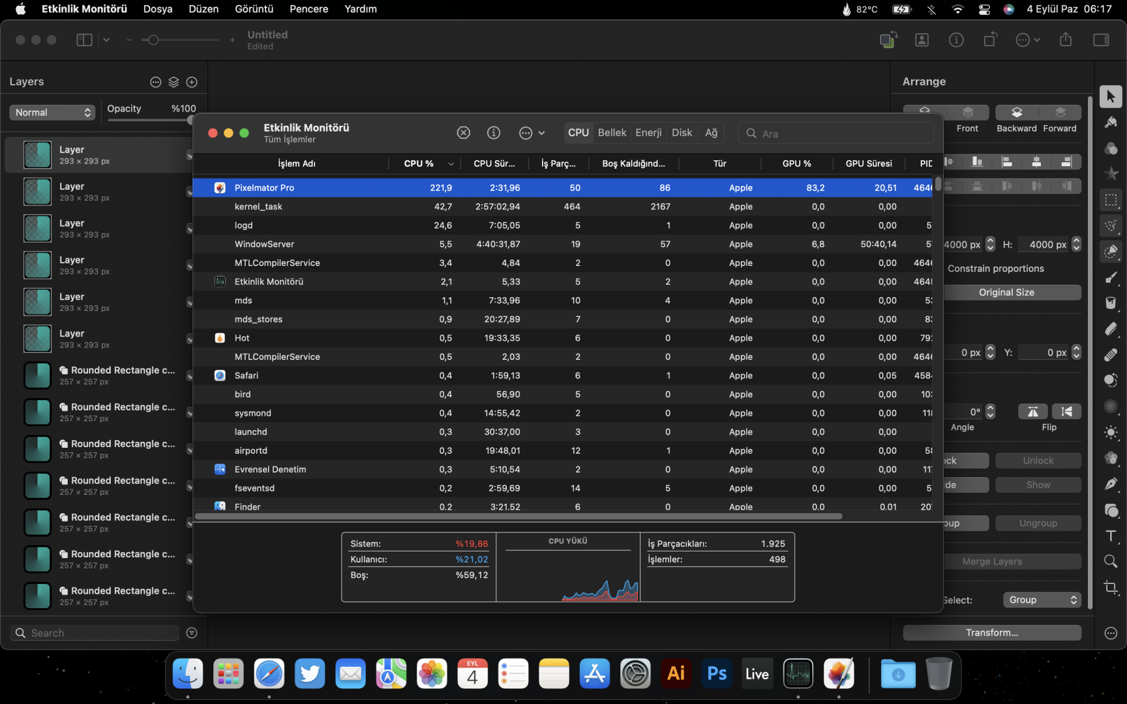The height and width of the screenshot is (704, 1127).
Task: Select the Crop tool in Pixelmator toolbar
Action: click(1111, 587)
